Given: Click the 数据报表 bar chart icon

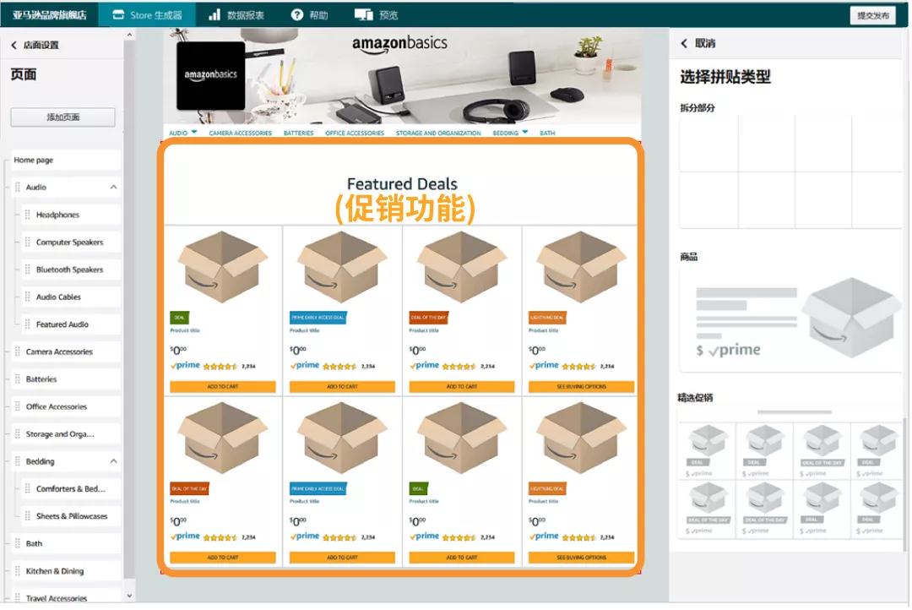Looking at the screenshot, I should 214,13.
